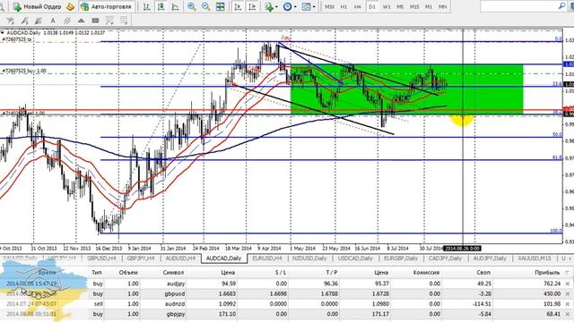
Task: Select the M15 timeframe
Action: point(414,6)
